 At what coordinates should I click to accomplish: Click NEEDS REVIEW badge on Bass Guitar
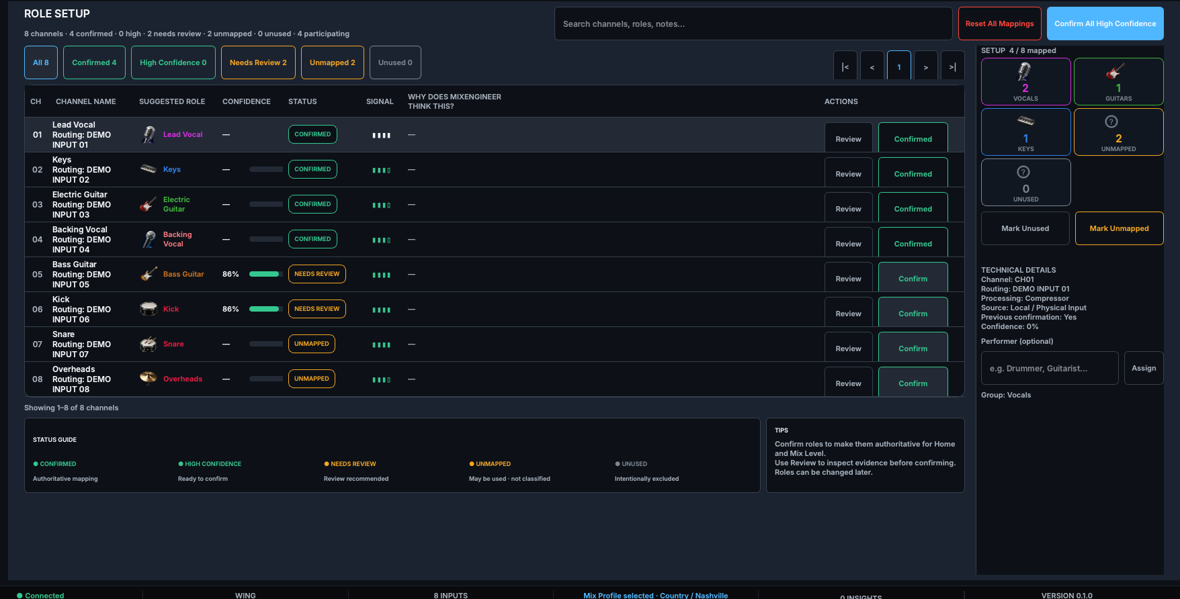[x=317, y=274]
